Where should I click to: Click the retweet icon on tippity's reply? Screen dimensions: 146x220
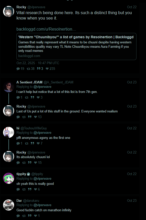click(24, 189)
